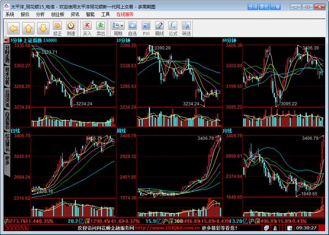The image size is (329, 235).
Task: Click the yellow up arrow icon
Action: point(29,29)
